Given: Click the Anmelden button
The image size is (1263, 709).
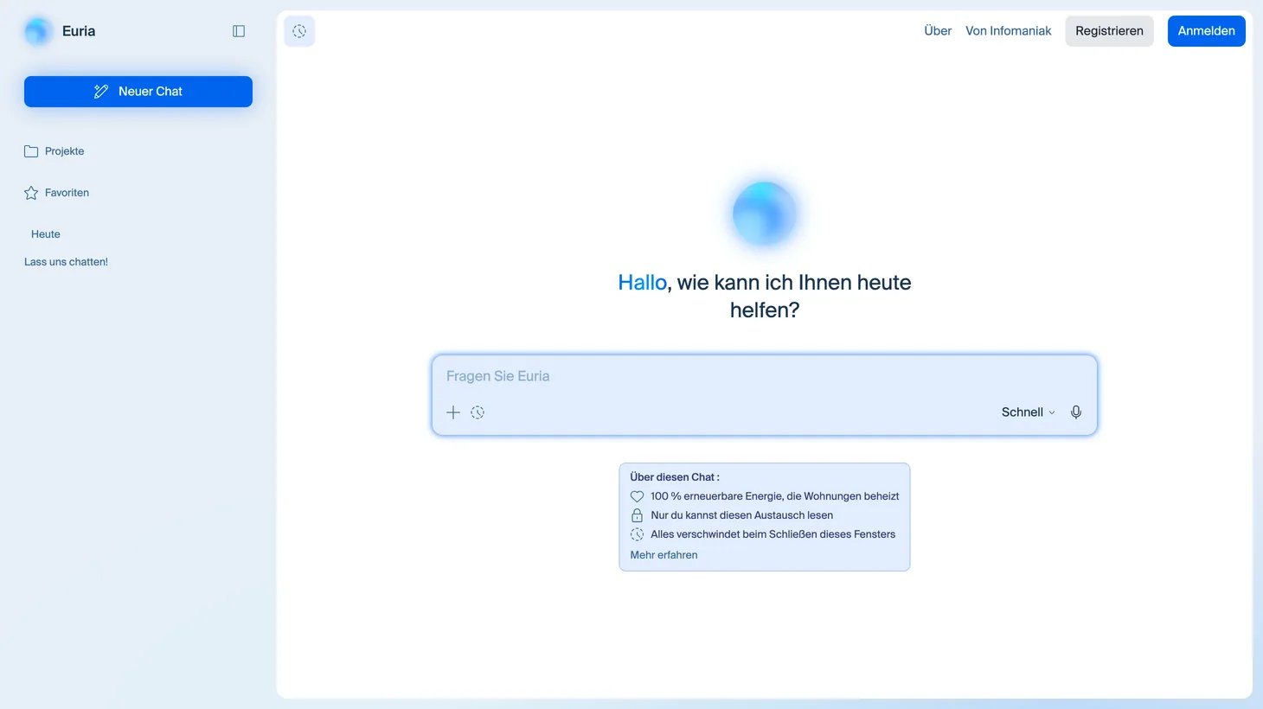Looking at the screenshot, I should click(1206, 31).
